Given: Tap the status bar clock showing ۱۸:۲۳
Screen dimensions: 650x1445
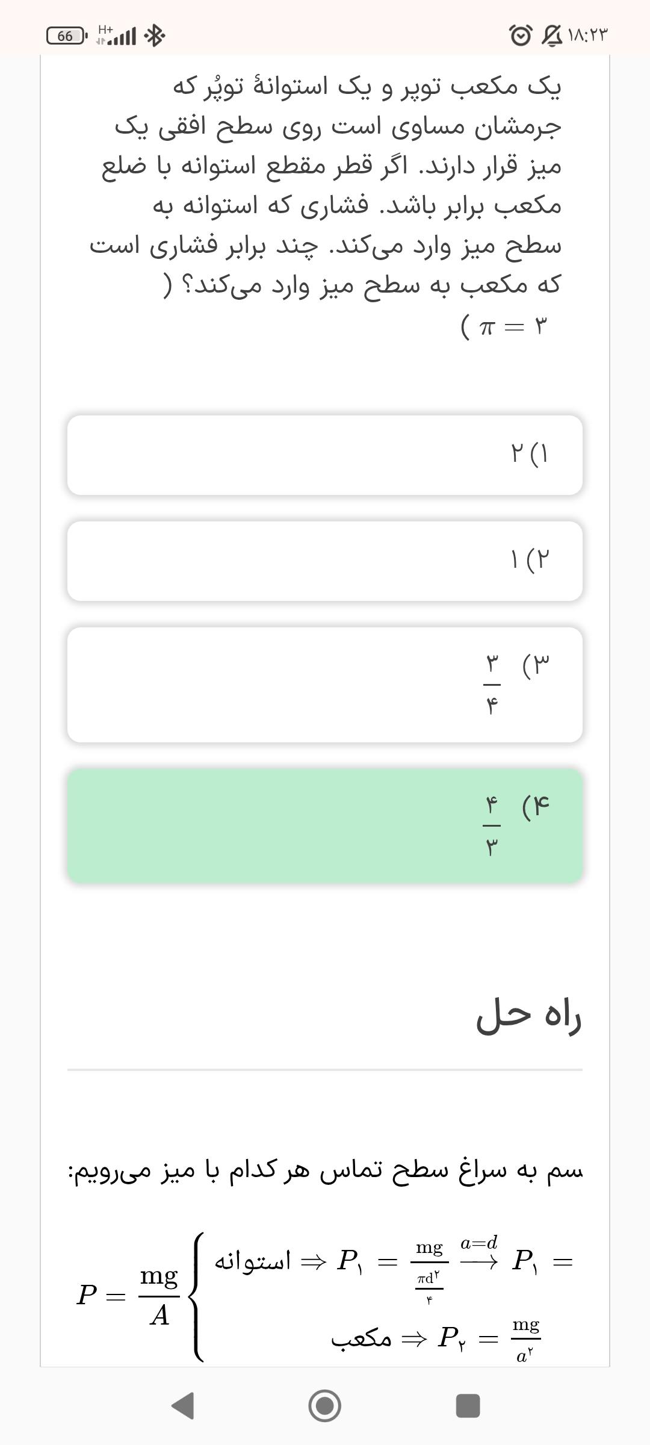Looking at the screenshot, I should click(x=589, y=36).
